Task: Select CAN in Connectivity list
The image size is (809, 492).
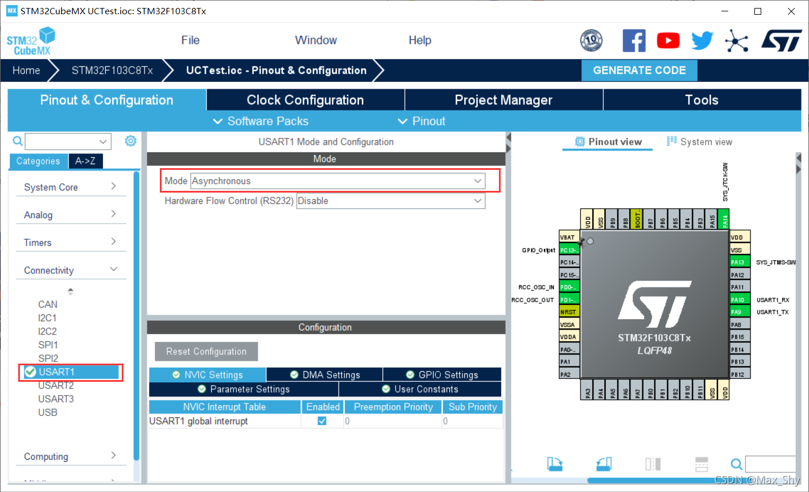Action: (x=48, y=304)
